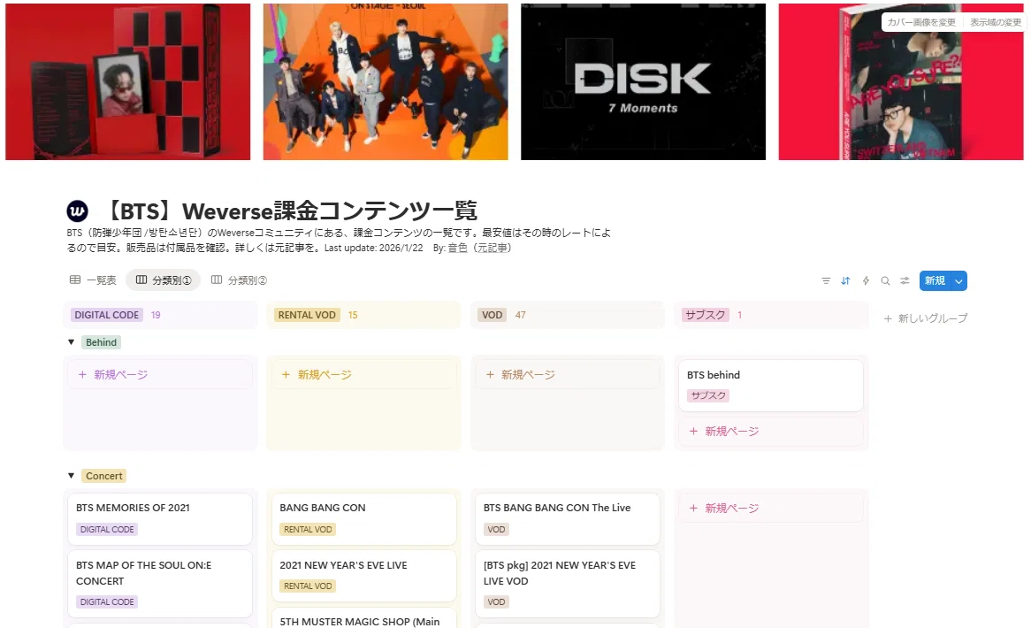
Task: Click VOD tag on BTS BANG BANG CON The Live
Action: tap(496, 529)
